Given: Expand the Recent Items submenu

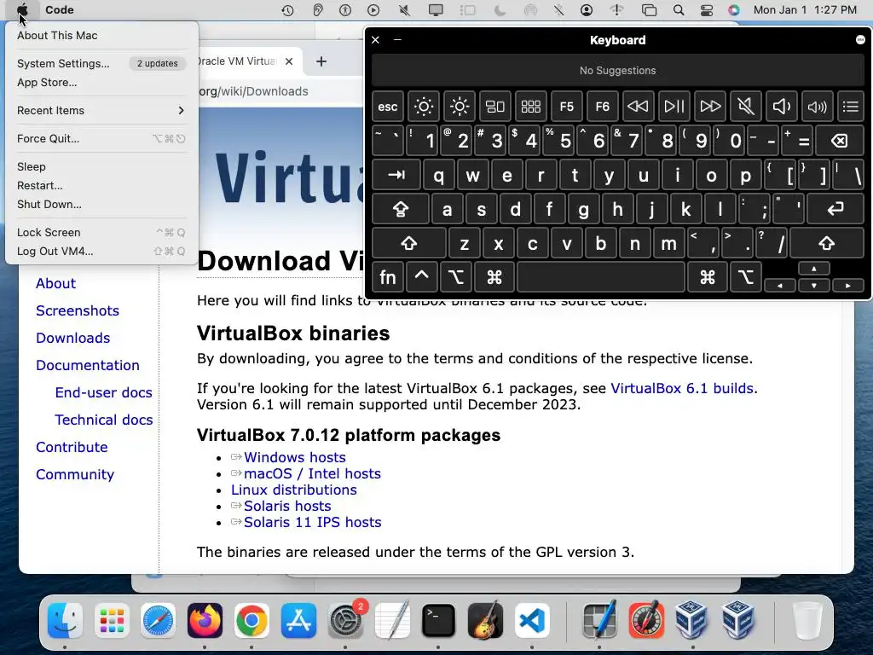Looking at the screenshot, I should pyautogui.click(x=101, y=110).
